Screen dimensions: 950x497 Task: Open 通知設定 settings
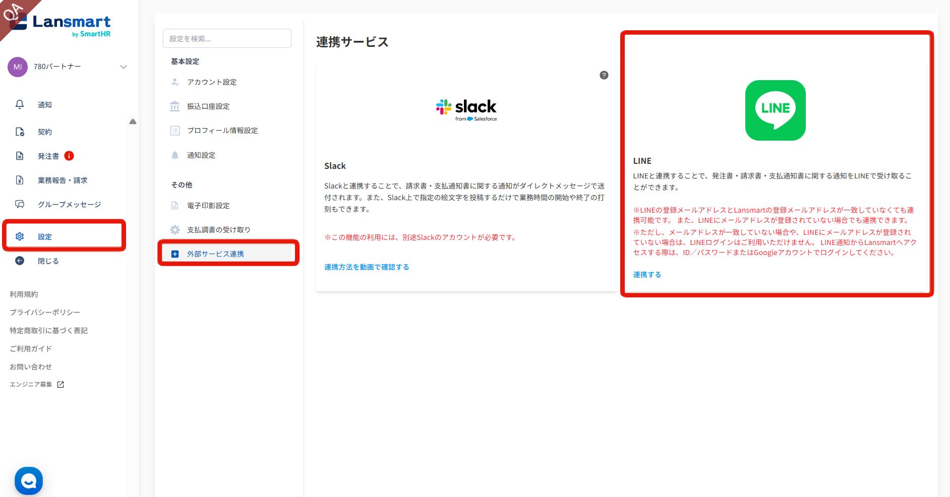tap(201, 155)
